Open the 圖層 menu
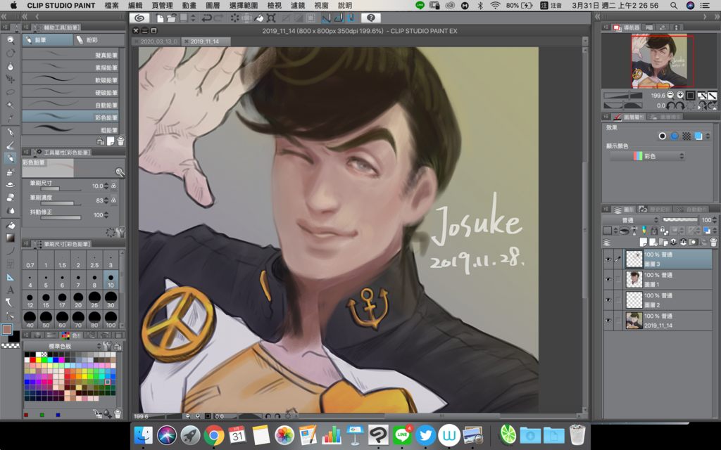 pos(213,6)
